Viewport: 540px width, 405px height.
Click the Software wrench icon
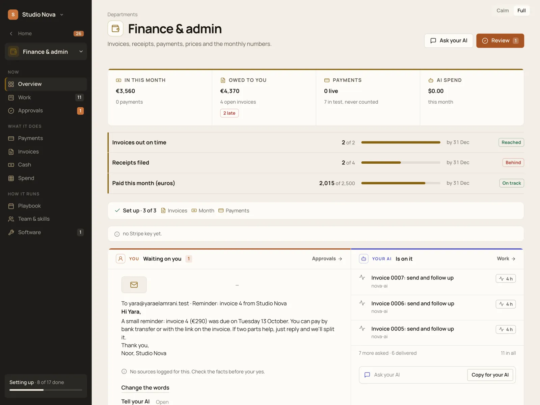pos(11,232)
